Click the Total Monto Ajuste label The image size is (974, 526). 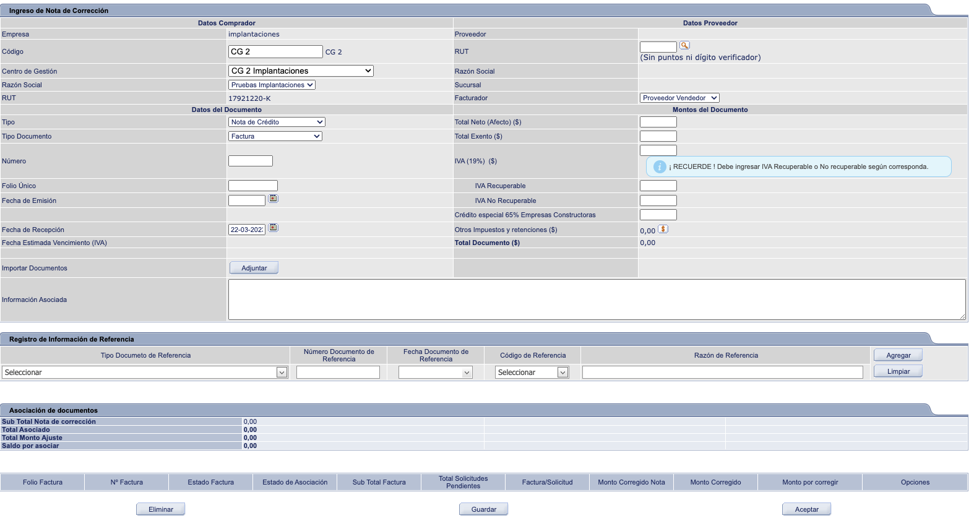pyautogui.click(x=32, y=438)
